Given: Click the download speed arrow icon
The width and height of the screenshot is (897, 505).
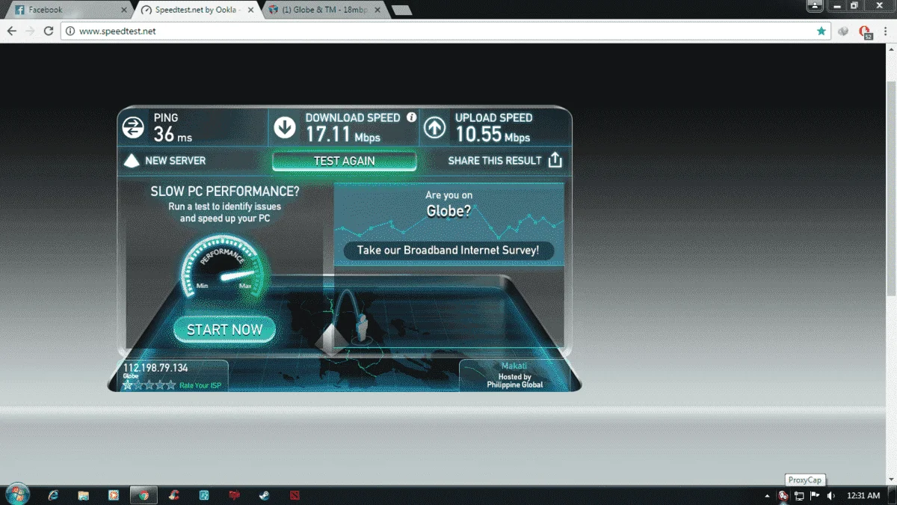Looking at the screenshot, I should (x=285, y=128).
